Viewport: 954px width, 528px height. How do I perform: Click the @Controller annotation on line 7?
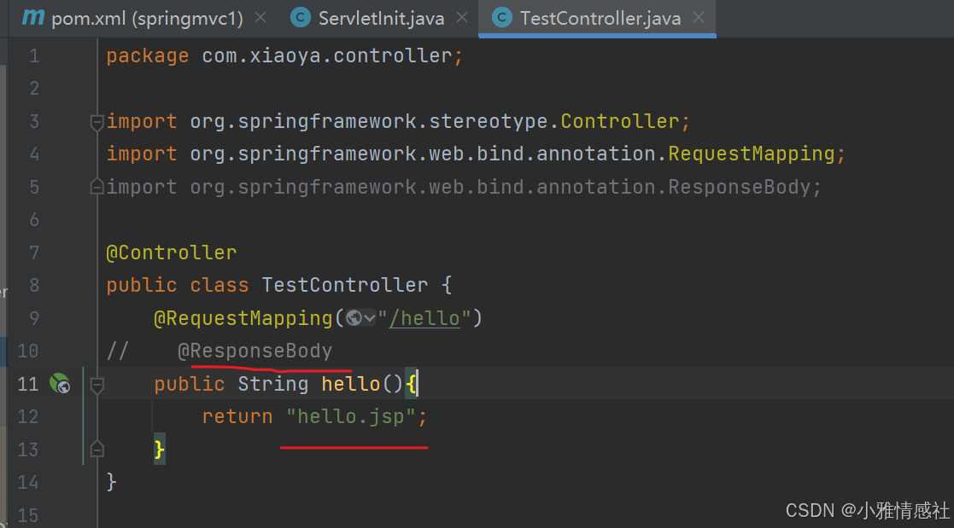click(x=171, y=252)
